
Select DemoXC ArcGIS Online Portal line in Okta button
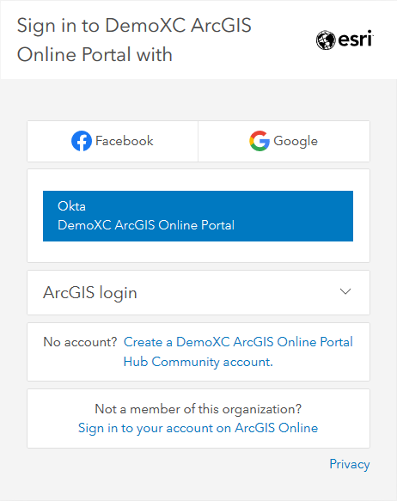pos(146,225)
